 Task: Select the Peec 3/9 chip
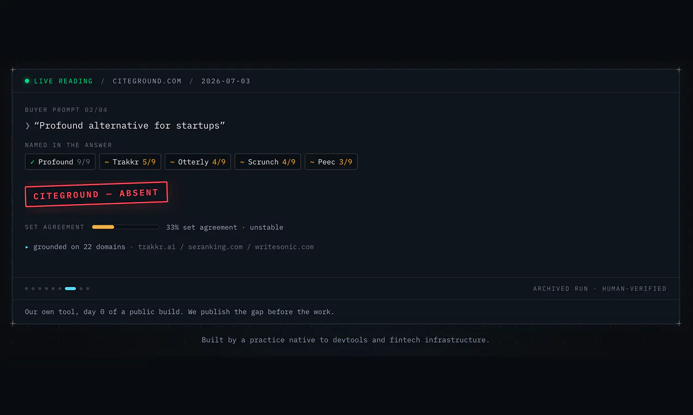(331, 162)
